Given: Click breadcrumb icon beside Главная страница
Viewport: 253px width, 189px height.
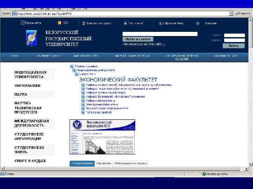Looking at the screenshot, I should point(72,66).
